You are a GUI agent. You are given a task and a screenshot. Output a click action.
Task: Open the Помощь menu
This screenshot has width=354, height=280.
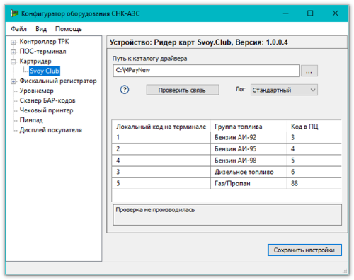[69, 29]
